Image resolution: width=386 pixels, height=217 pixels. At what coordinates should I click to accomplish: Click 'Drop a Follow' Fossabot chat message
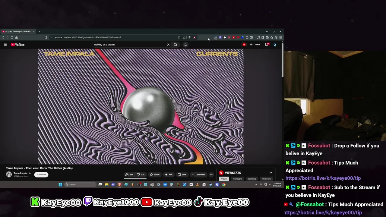pos(332,149)
